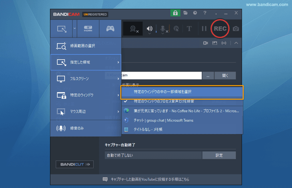Click the monitor icon beside フルスクリーン
Image resolution: width=292 pixels, height=188 pixels.
[61, 79]
